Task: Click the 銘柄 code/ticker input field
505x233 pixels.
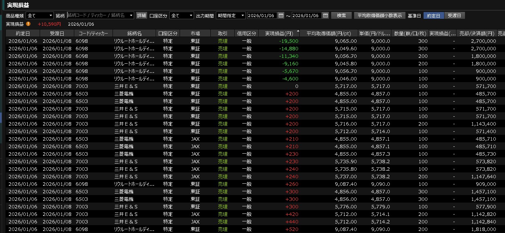Action: (100, 15)
